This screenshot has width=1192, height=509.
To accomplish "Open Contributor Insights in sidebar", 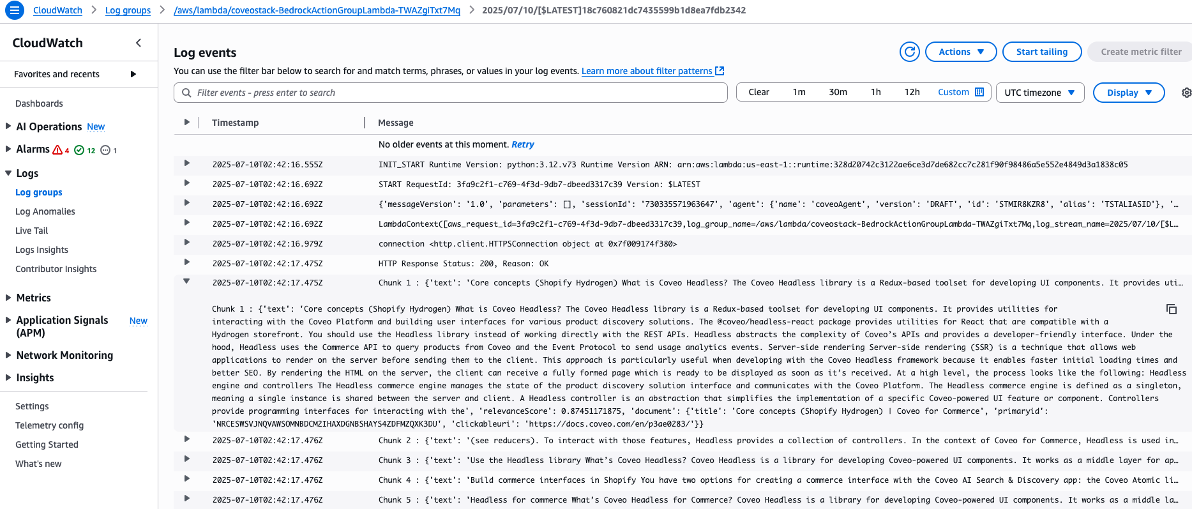I will coord(56,269).
